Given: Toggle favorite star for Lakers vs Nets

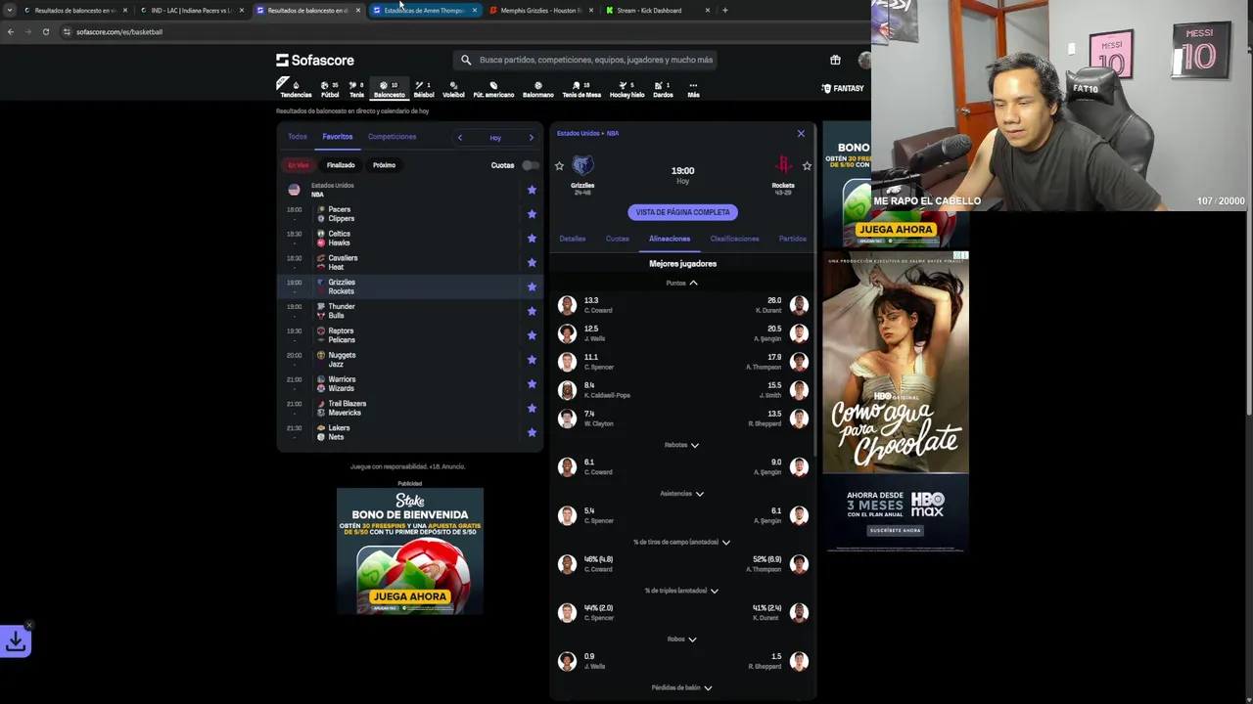Looking at the screenshot, I should point(532,432).
